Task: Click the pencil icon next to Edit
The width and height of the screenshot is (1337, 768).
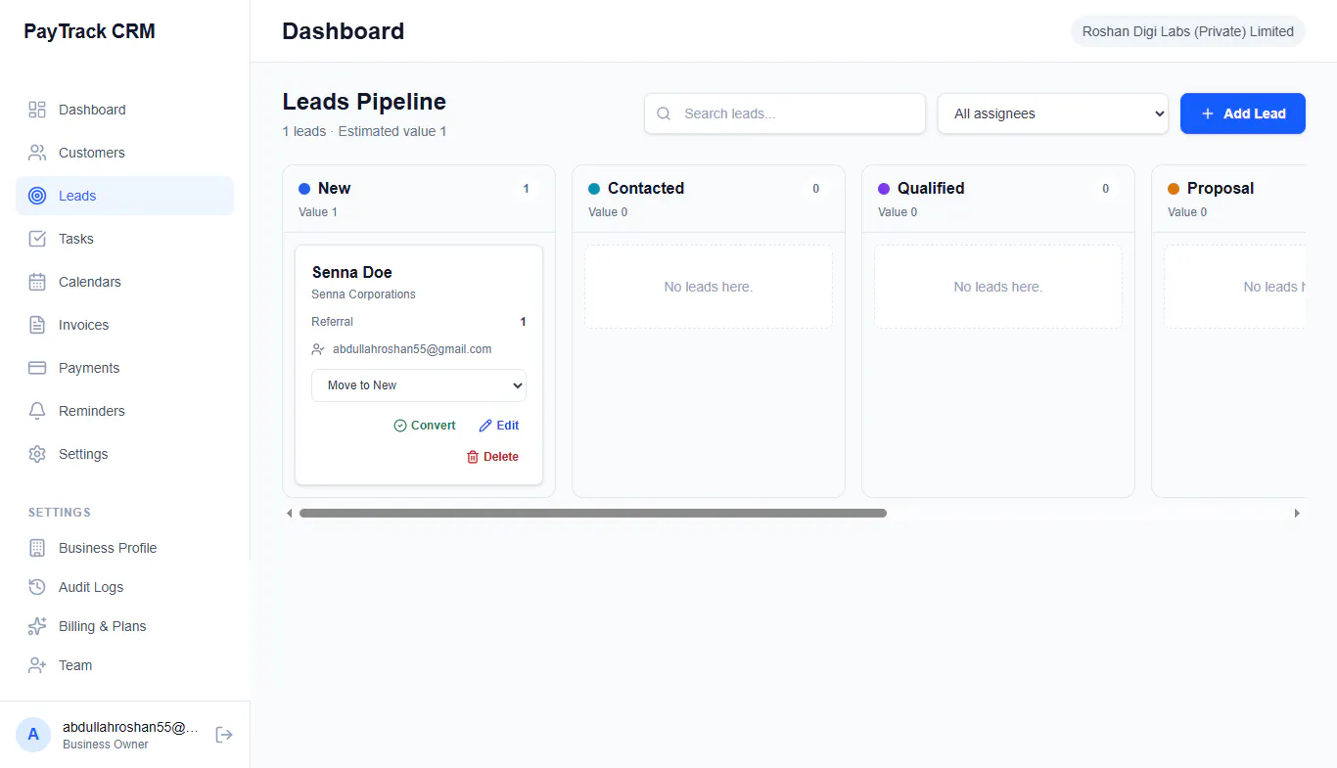Action: (485, 426)
